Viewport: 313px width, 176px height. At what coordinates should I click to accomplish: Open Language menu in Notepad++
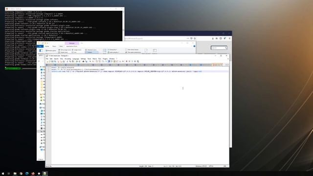point(76,59)
